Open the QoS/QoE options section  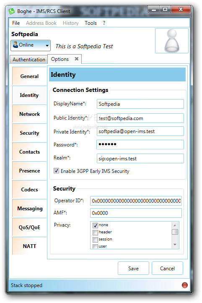click(29, 227)
